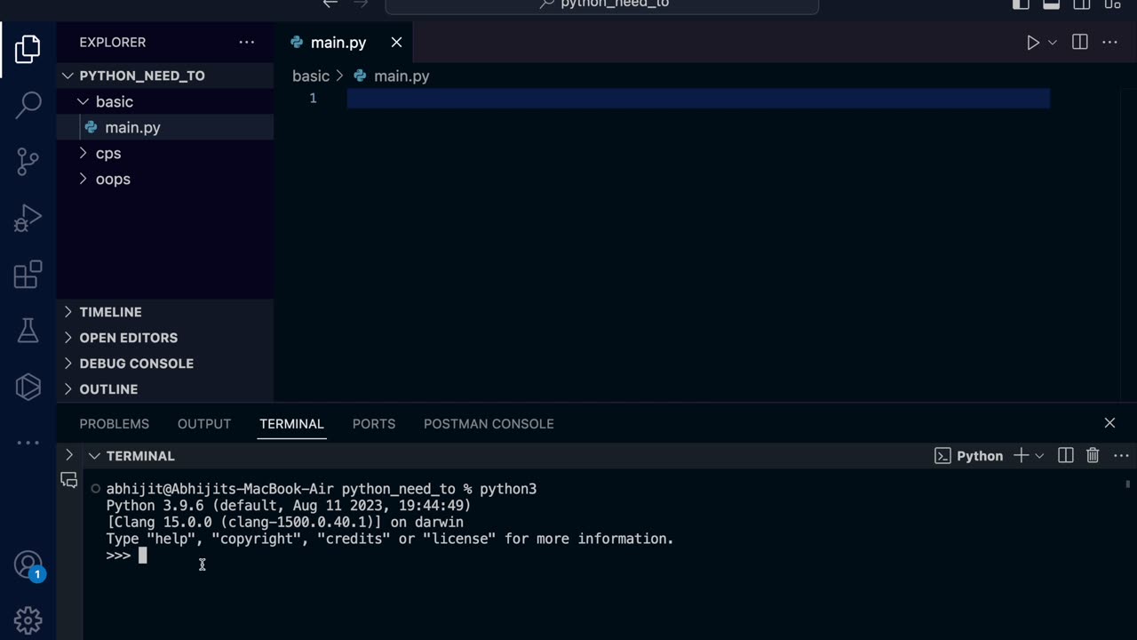Click the Python prompt in terminal

coord(118,556)
